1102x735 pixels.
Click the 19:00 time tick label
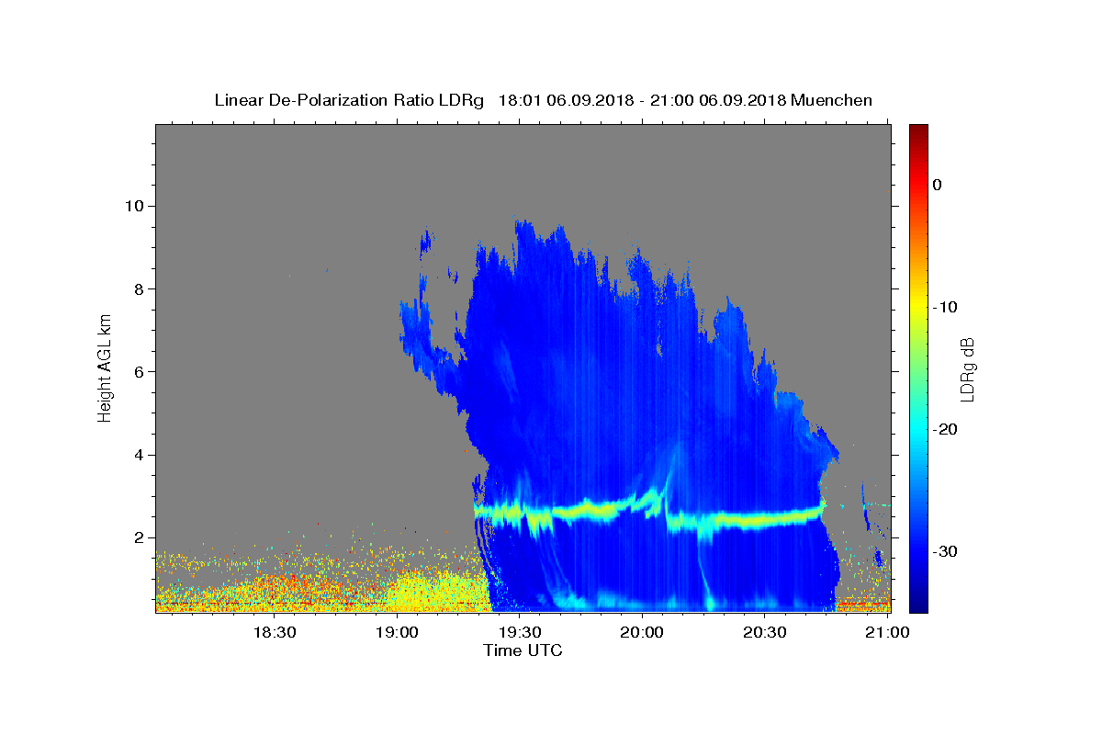(397, 632)
